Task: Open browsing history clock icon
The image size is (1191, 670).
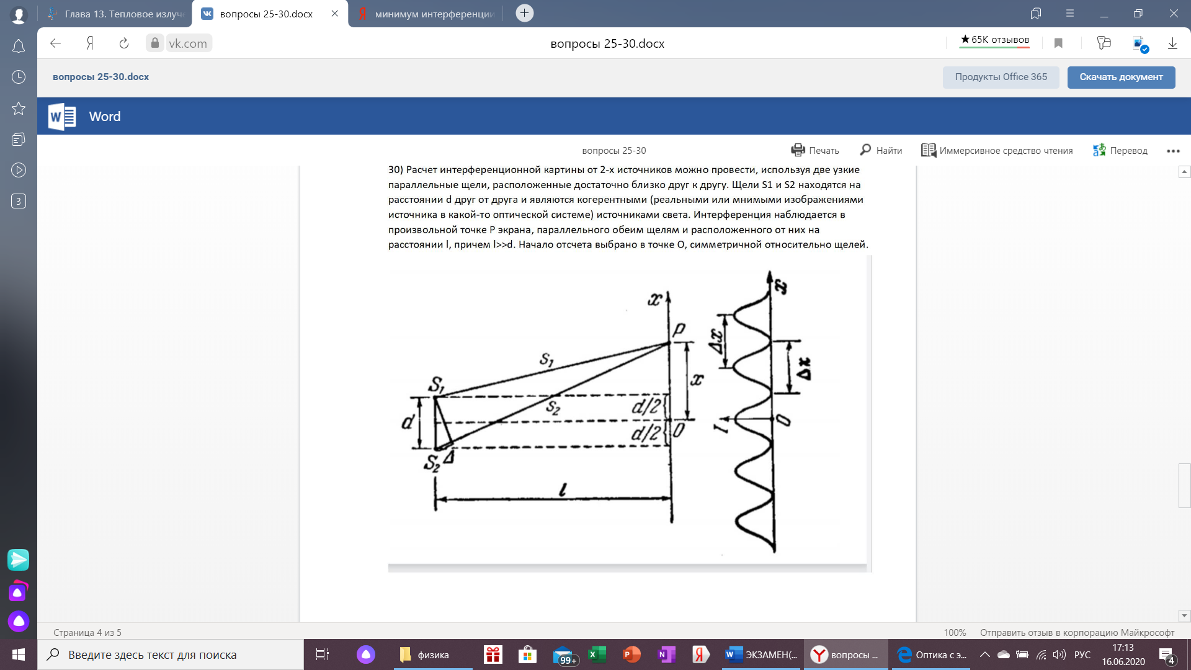Action: (x=19, y=77)
